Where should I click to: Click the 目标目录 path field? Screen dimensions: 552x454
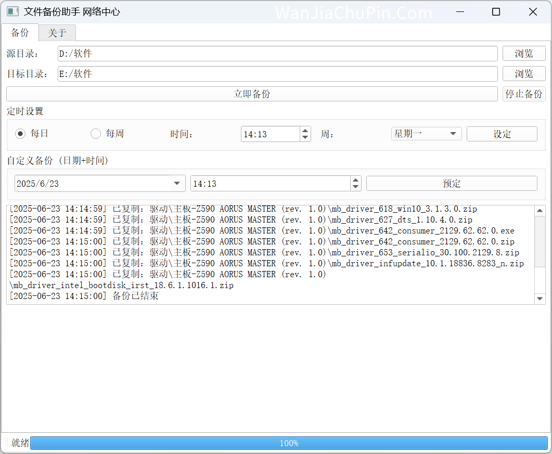tap(277, 74)
